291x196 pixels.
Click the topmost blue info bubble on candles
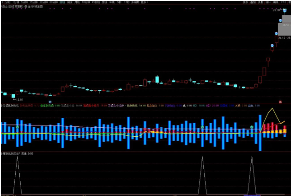point(285,10)
